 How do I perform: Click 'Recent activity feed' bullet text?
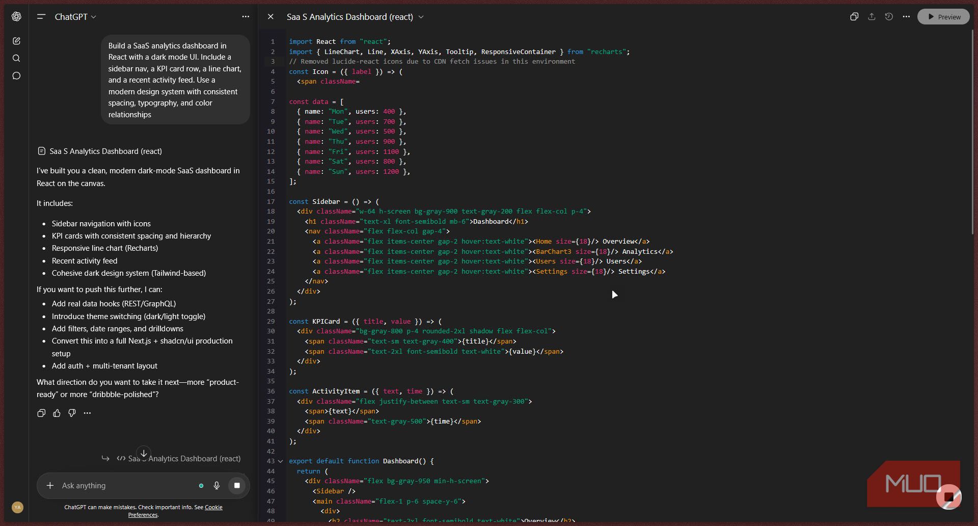click(85, 261)
